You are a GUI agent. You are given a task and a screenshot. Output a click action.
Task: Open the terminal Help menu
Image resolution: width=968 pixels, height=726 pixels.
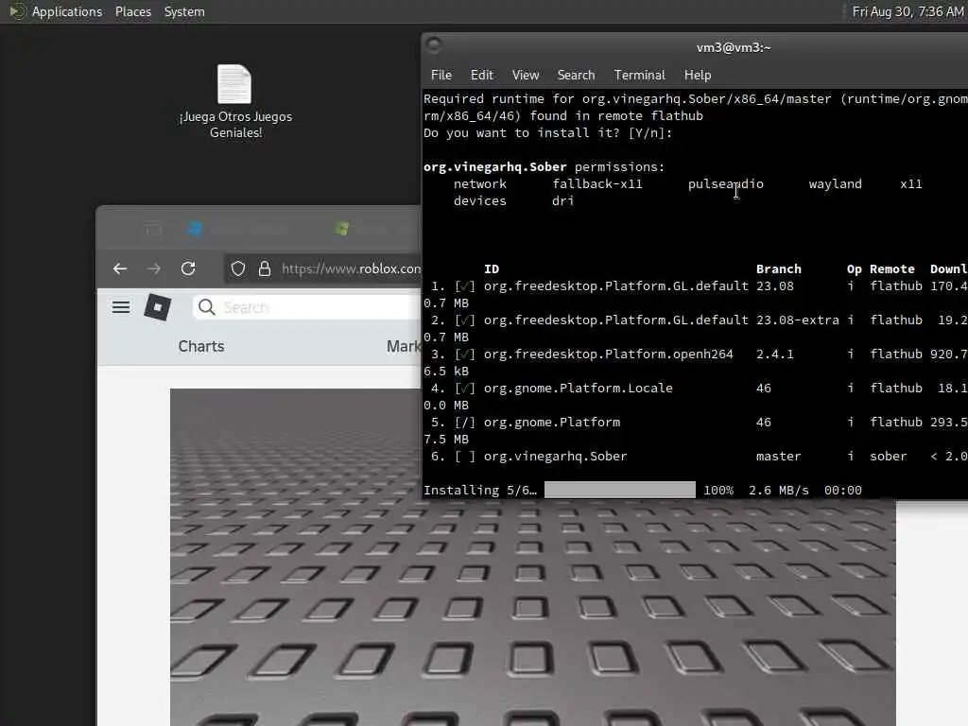(698, 75)
